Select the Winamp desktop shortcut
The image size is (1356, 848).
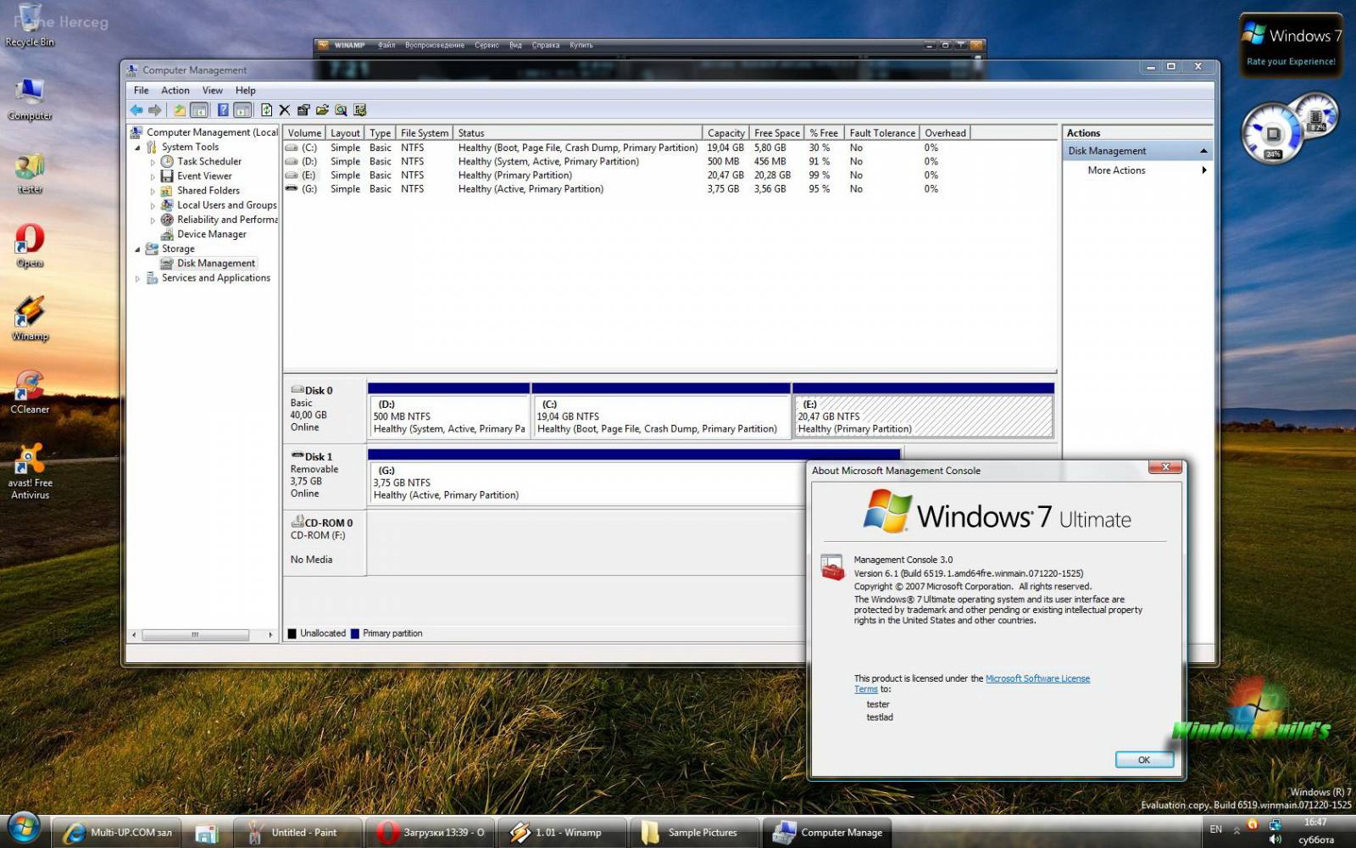pyautogui.click(x=30, y=319)
